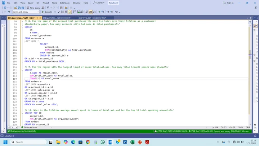Click the vertical scrollbar thumb in editor
259x146 pixels.
pyautogui.click(x=250, y=54)
